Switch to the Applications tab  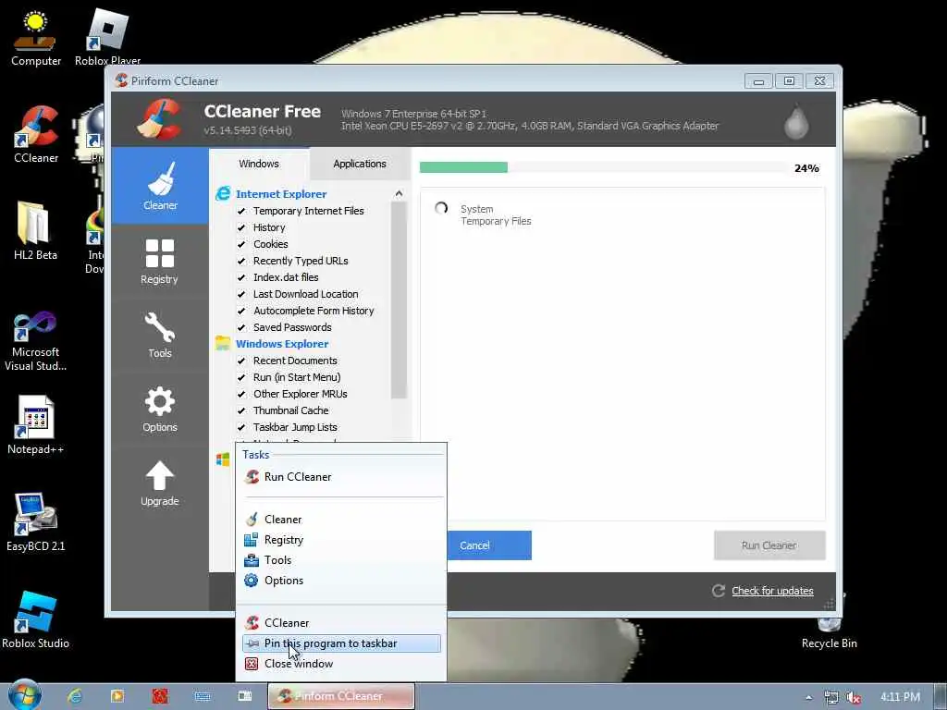[360, 164]
